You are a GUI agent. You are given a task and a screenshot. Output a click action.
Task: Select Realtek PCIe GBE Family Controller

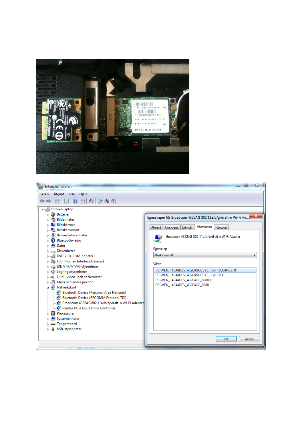point(89,308)
